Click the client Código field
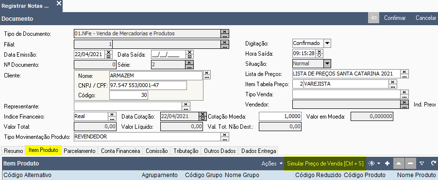Image resolution: width=438 pixels, height=180 pixels. tap(129, 95)
